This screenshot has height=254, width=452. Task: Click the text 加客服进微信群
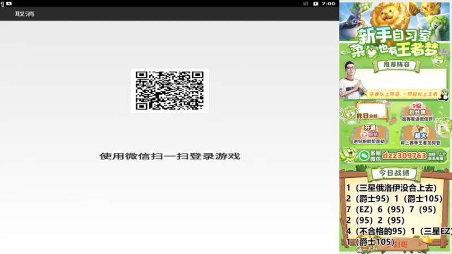[x=417, y=119]
